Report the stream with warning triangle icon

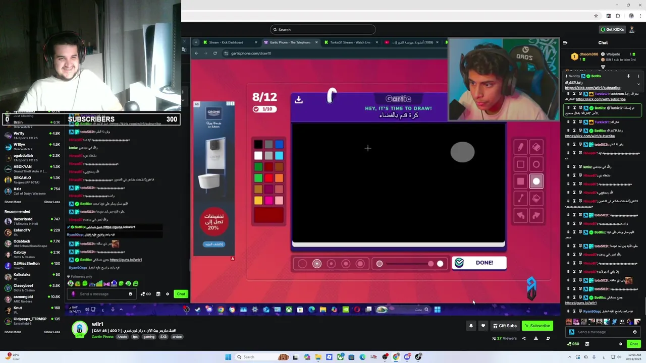coord(536,338)
